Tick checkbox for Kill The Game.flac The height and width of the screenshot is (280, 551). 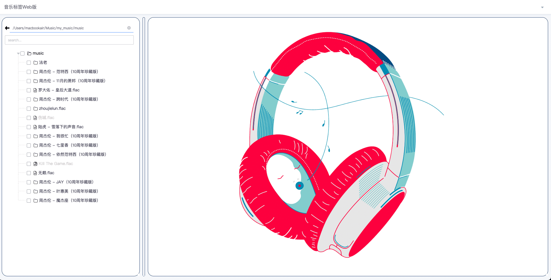pos(29,164)
